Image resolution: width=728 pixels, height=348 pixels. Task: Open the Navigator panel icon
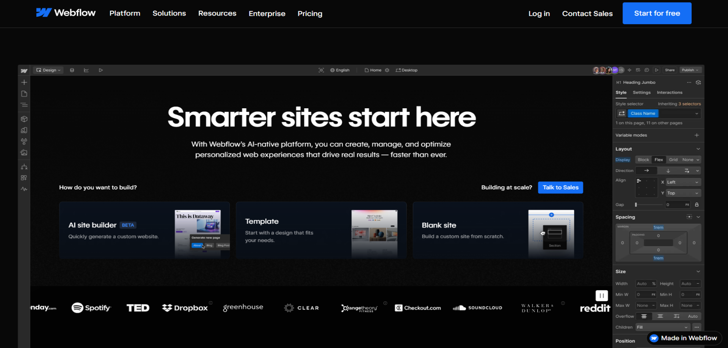[24, 105]
